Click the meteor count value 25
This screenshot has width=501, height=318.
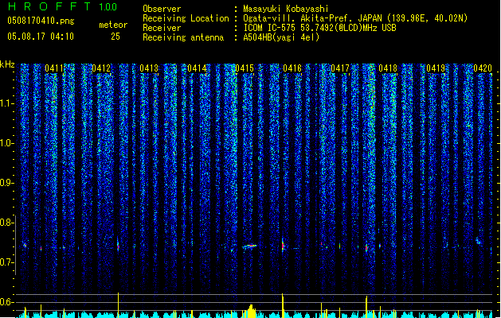pyautogui.click(x=115, y=37)
